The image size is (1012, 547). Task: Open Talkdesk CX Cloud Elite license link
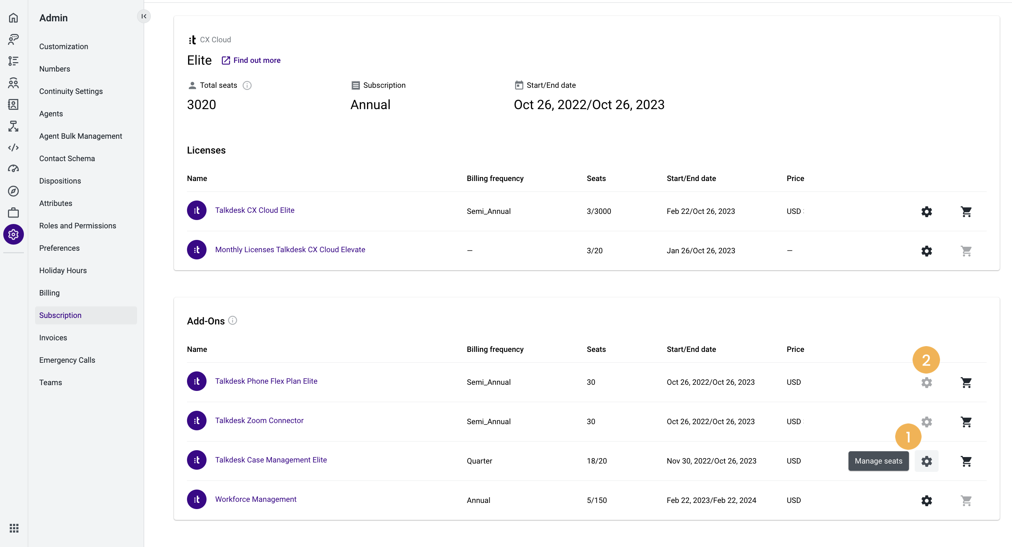click(255, 210)
